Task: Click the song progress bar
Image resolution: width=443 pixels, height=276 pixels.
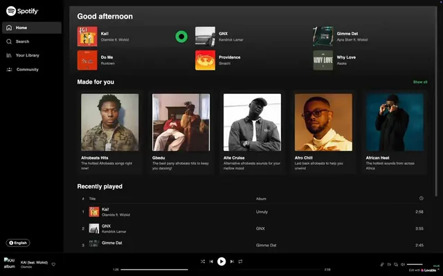Action: coord(221,270)
